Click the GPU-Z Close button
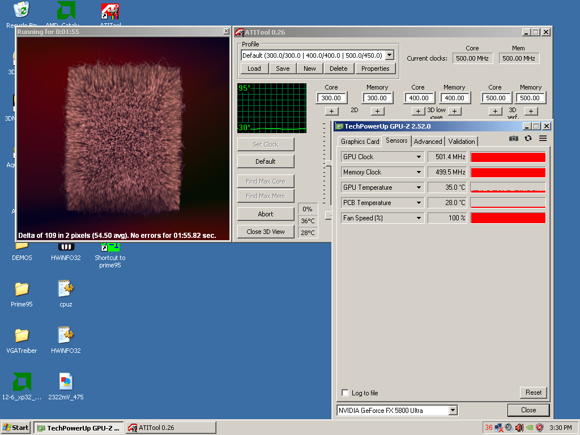This screenshot has width=580, height=435. 528,410
